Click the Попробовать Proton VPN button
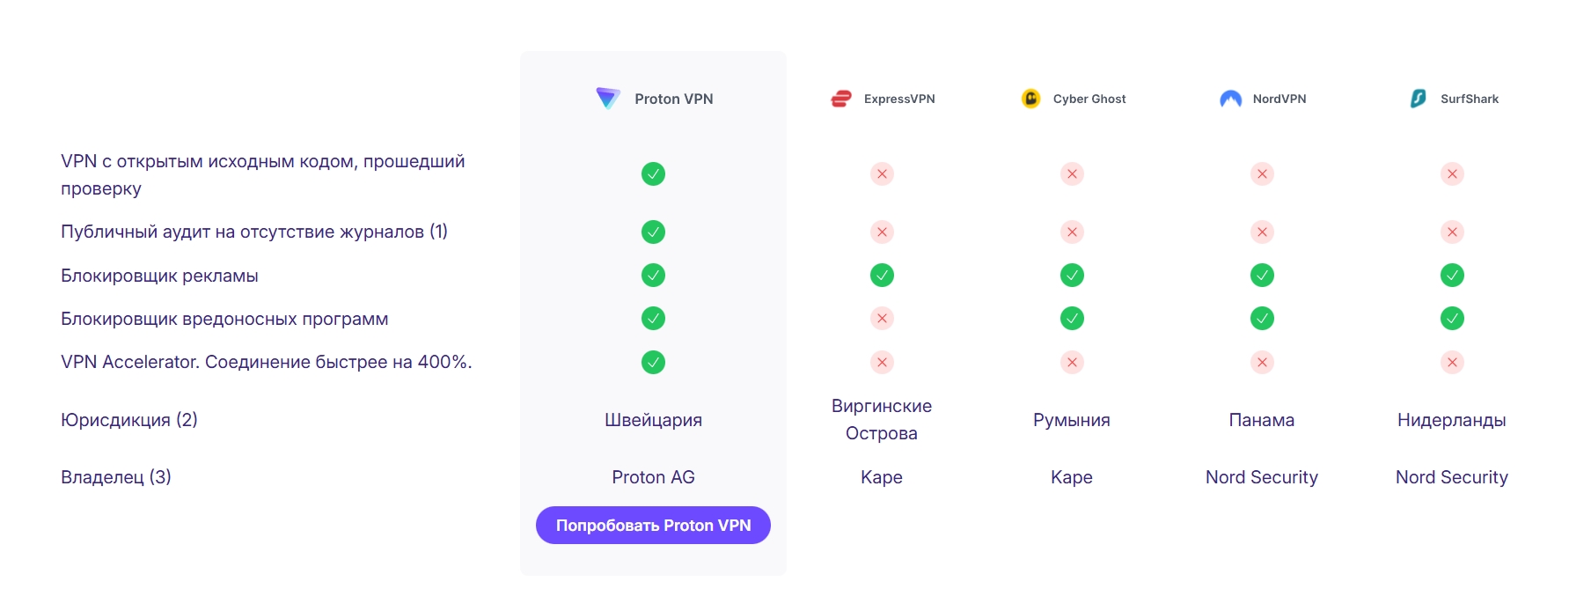1591x589 pixels. [653, 524]
